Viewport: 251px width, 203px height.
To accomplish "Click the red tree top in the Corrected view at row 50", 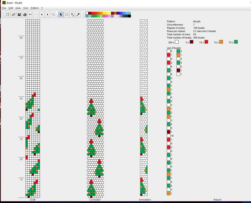I will coord(91,101).
